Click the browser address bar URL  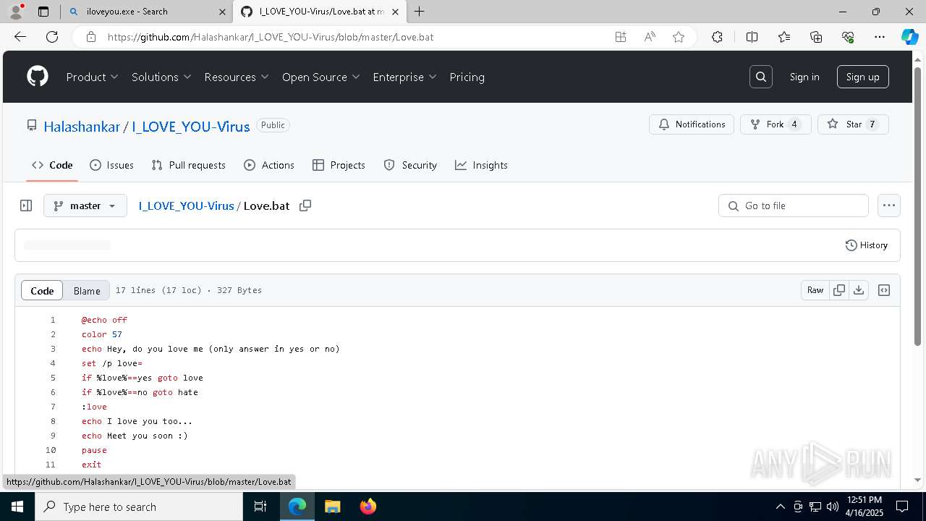pyautogui.click(x=271, y=37)
